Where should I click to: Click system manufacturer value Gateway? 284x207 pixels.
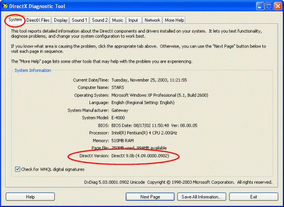[119, 110]
